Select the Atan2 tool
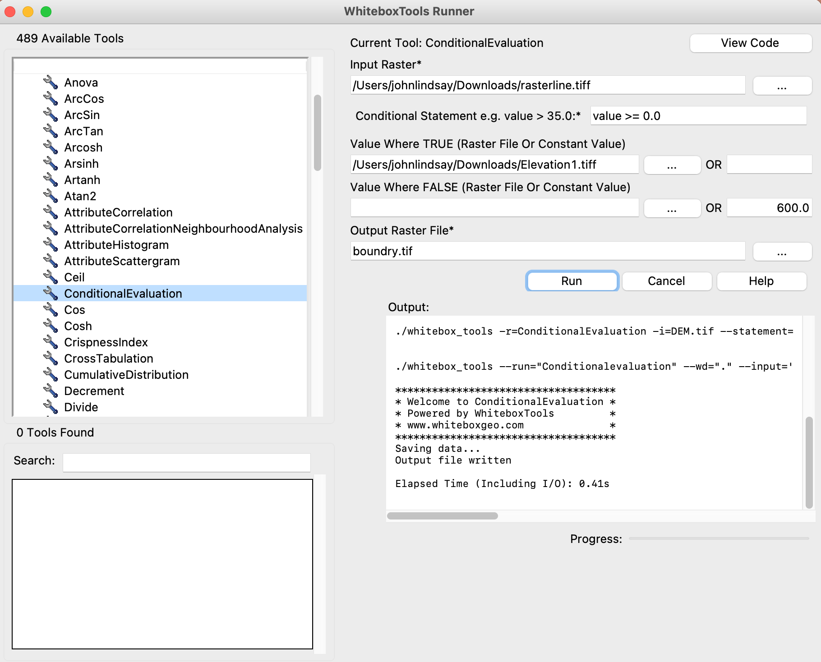Screen dimensions: 821x662 tap(80, 196)
